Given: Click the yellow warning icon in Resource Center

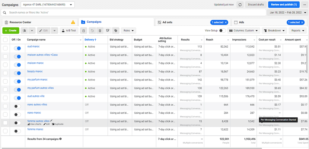Looking at the screenshot, I should (73, 22).
